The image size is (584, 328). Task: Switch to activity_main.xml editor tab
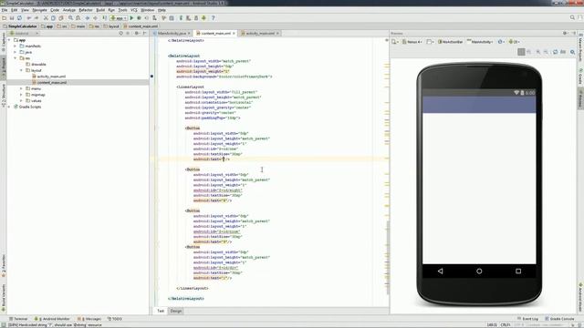pos(260,33)
